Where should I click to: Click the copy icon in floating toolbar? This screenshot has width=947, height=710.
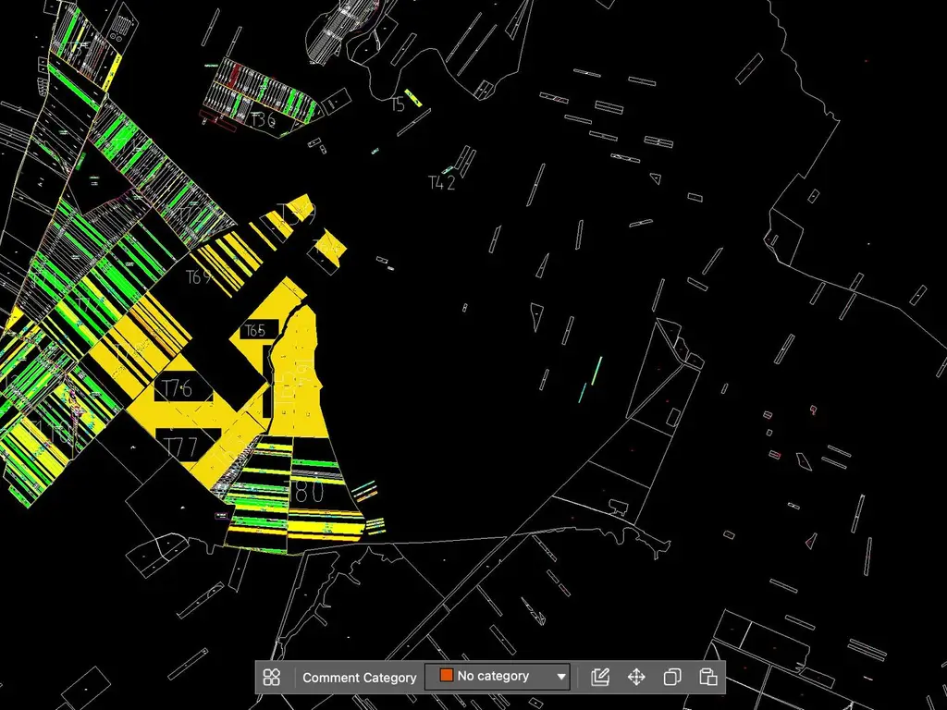672,677
